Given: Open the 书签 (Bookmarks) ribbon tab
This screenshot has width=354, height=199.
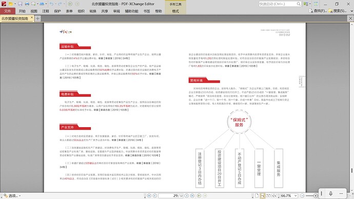Looking at the screenshot, I should click(x=147, y=11).
